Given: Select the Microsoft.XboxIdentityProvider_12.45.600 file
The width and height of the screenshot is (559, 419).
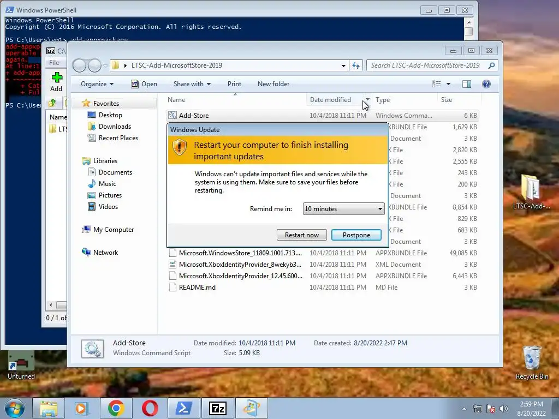Looking at the screenshot, I should (322, 276).
